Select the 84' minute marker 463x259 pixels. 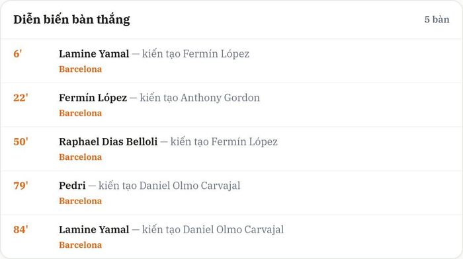pos(21,229)
